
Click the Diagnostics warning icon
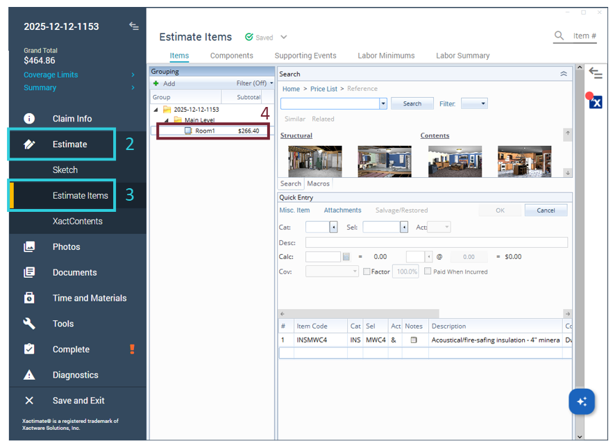29,375
